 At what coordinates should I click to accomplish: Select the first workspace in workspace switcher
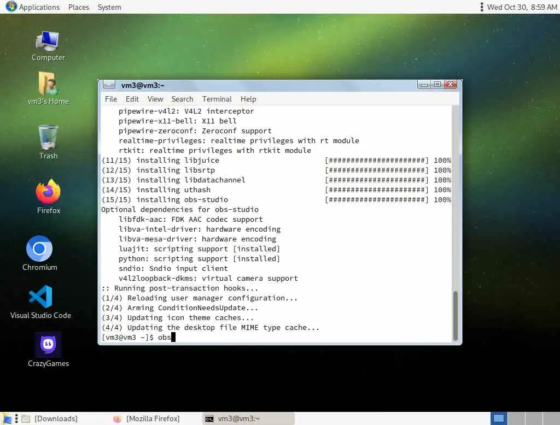(499, 418)
